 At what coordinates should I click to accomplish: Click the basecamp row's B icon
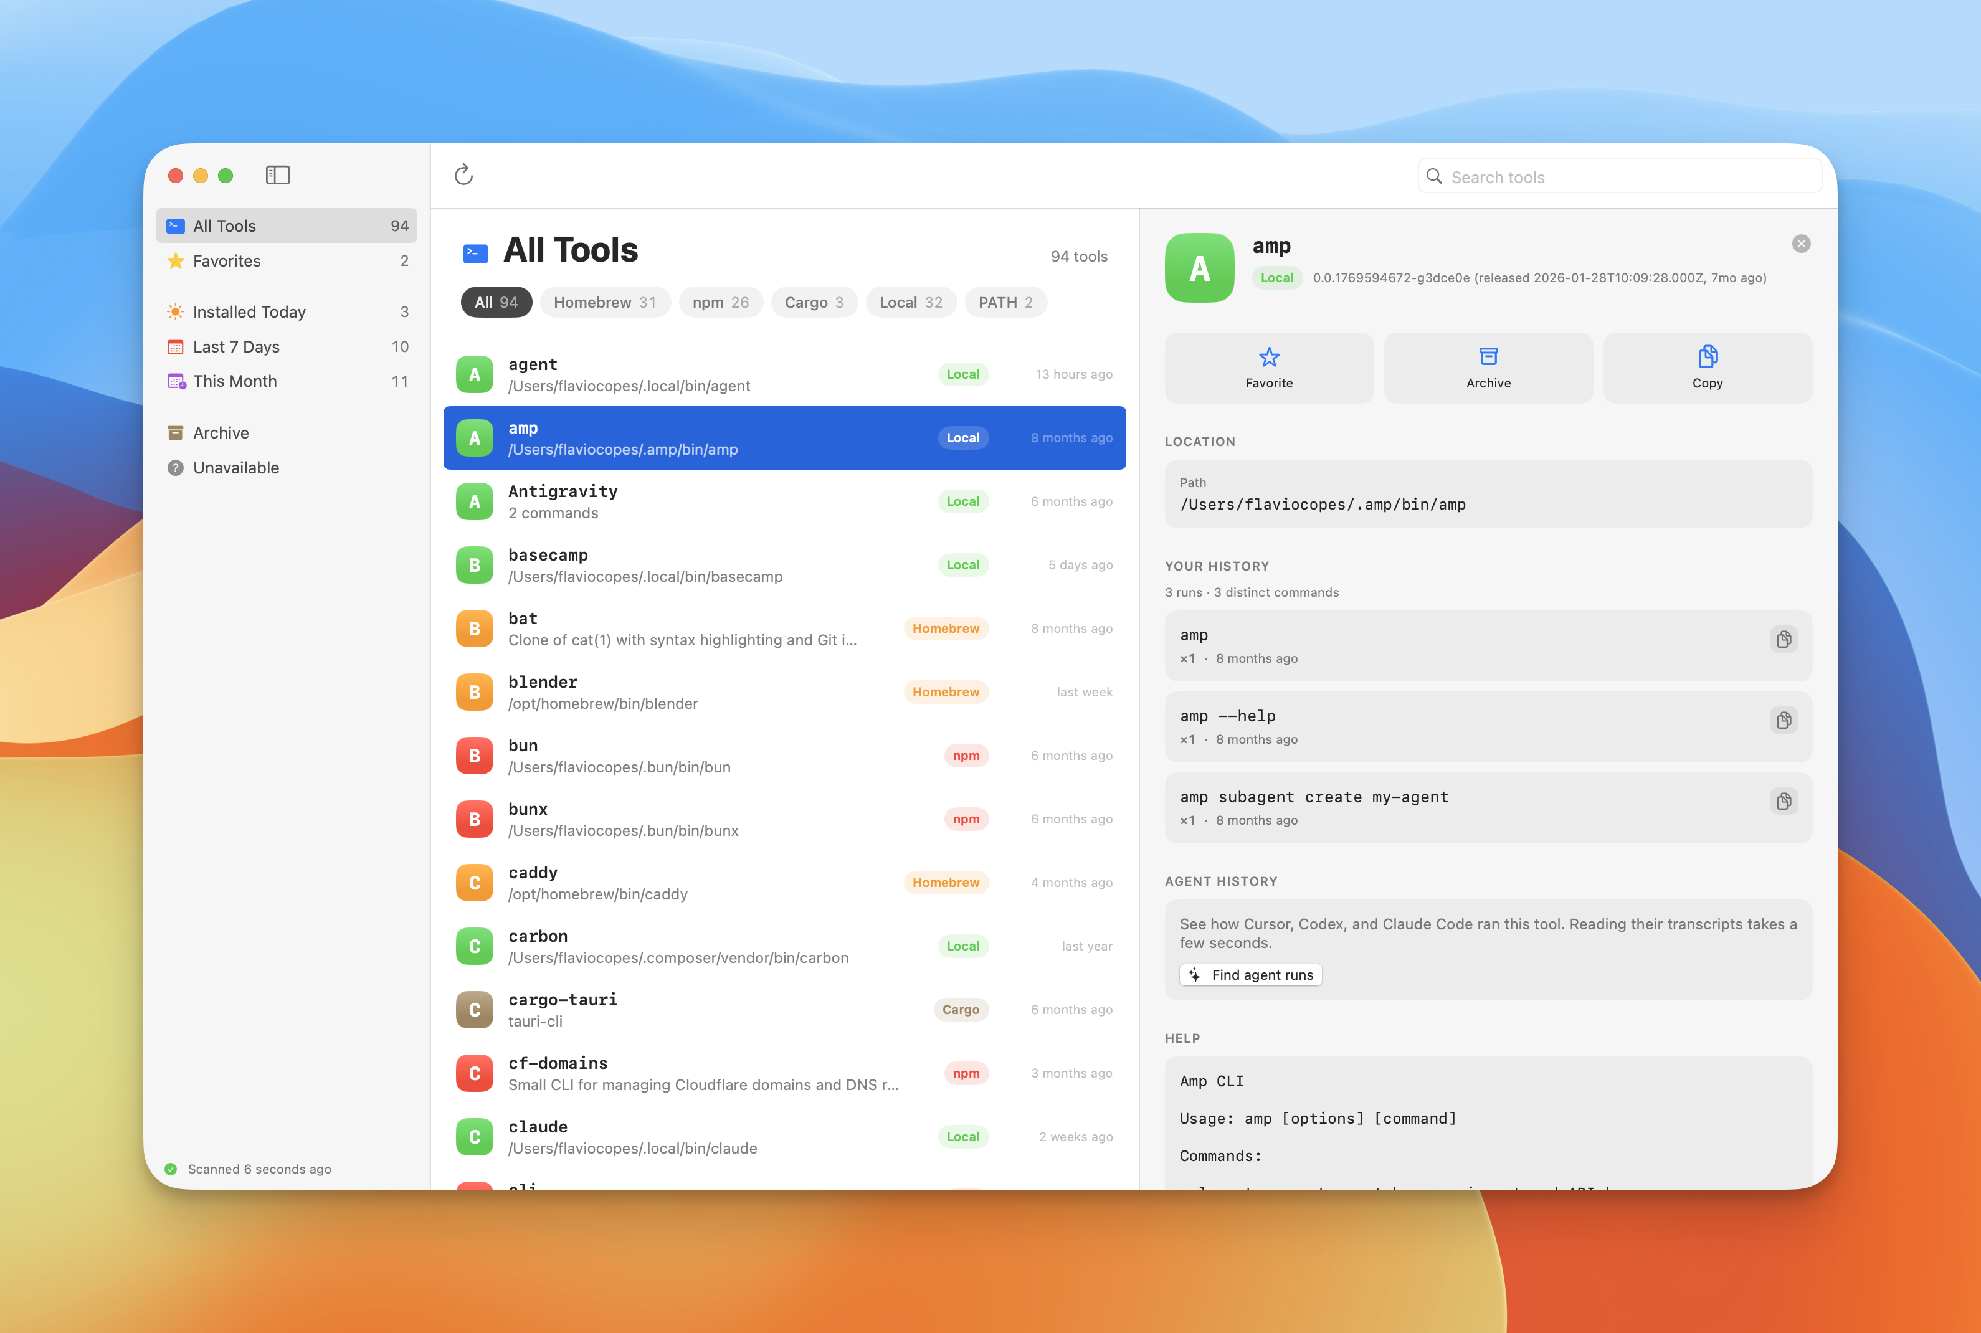coord(475,566)
